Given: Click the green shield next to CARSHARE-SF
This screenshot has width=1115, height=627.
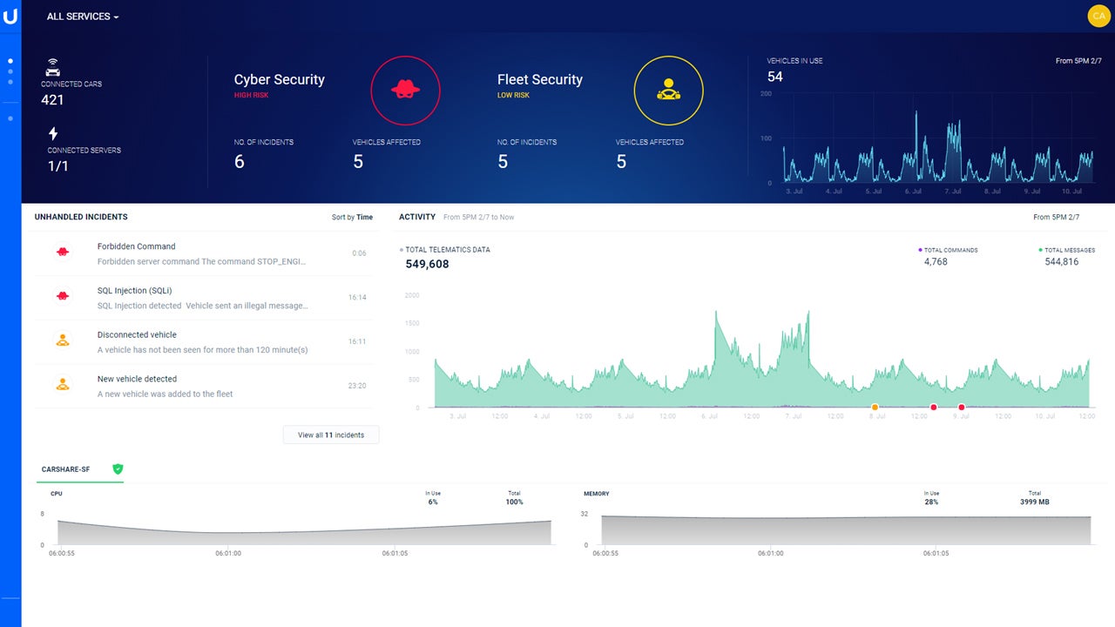Looking at the screenshot, I should (x=118, y=469).
